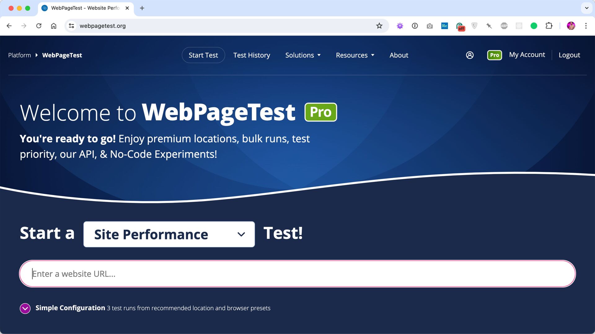595x334 pixels.
Task: Close the WebPageTest browser tab
Action: [x=127, y=8]
